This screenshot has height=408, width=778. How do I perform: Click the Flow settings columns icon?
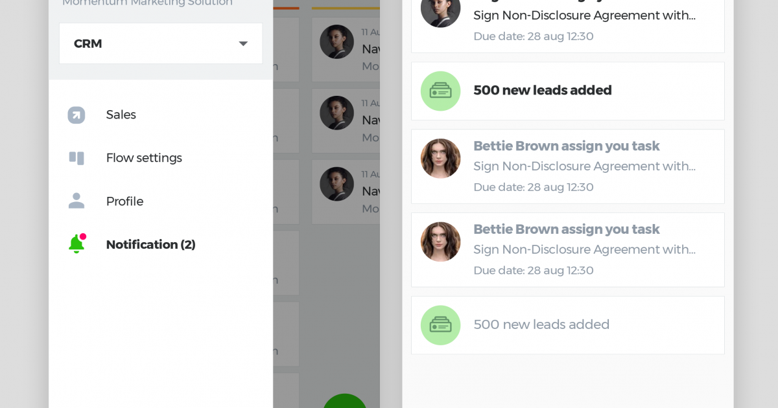click(x=77, y=158)
